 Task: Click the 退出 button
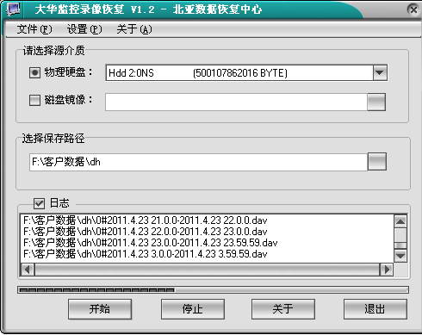tap(375, 309)
